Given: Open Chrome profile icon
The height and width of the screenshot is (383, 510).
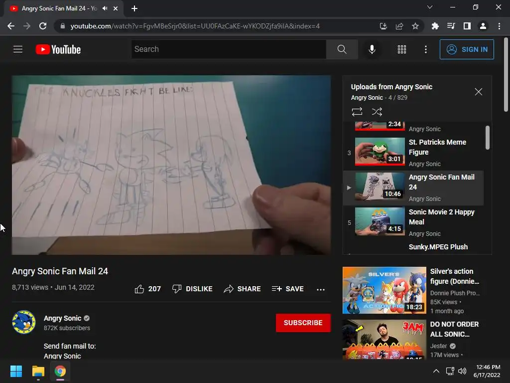Looking at the screenshot, I should 483,26.
